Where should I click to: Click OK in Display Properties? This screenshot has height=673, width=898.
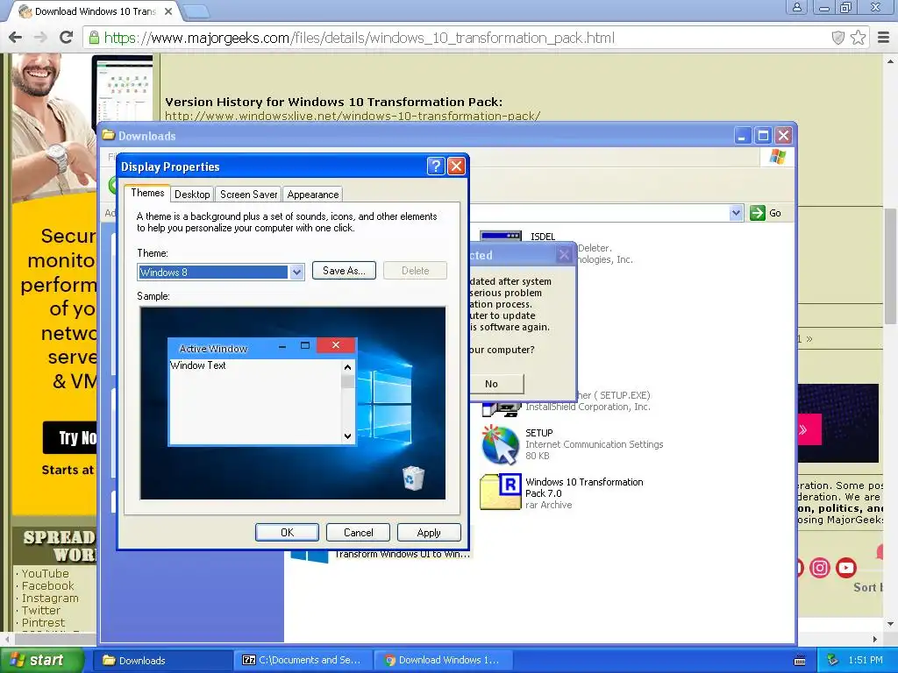pos(287,532)
